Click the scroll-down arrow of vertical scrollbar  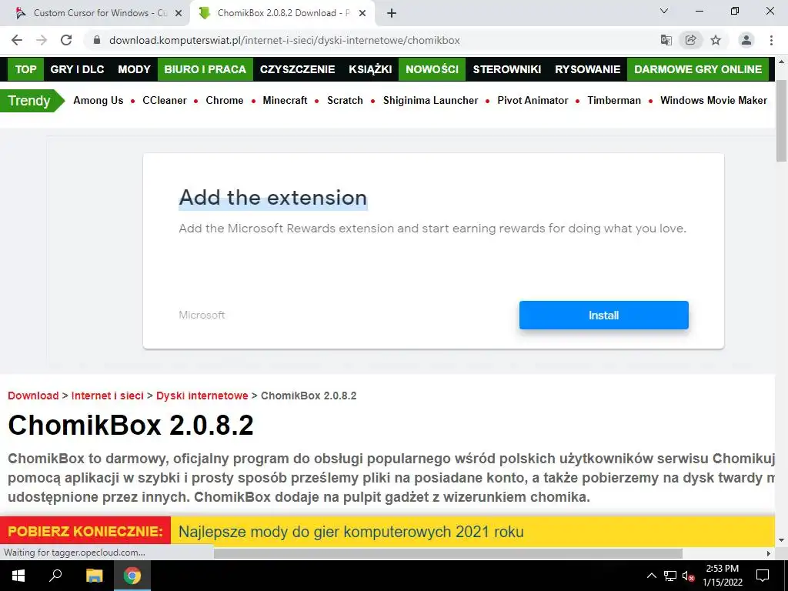[782, 540]
